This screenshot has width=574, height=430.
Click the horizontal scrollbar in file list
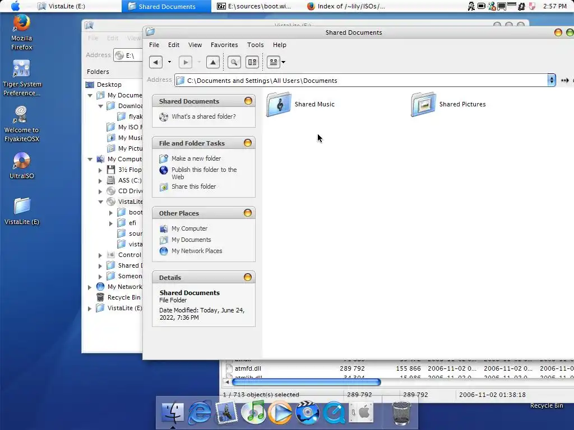pyautogui.click(x=307, y=382)
